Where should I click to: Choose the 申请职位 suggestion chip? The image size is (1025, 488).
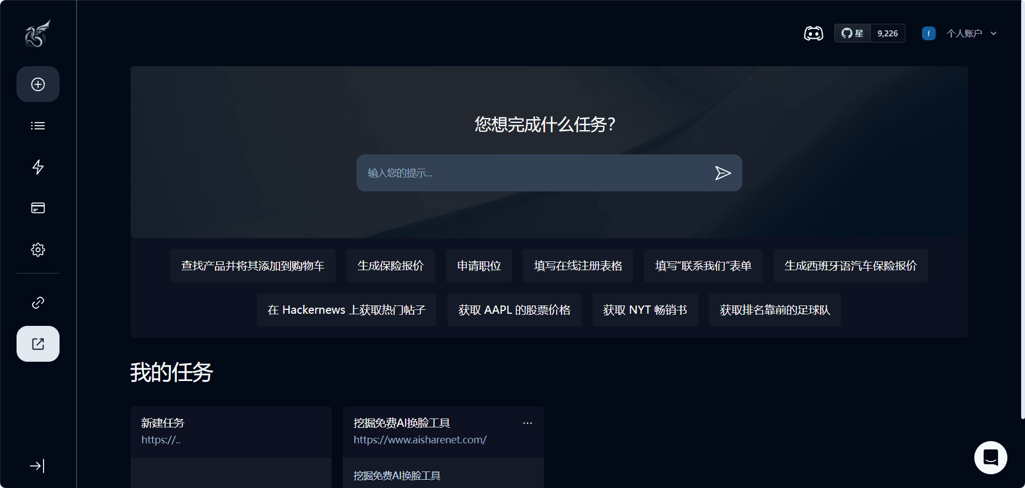[478, 266]
